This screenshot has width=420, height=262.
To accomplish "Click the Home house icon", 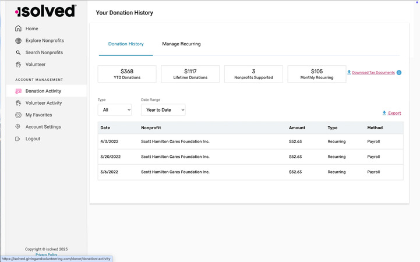I will (18, 29).
